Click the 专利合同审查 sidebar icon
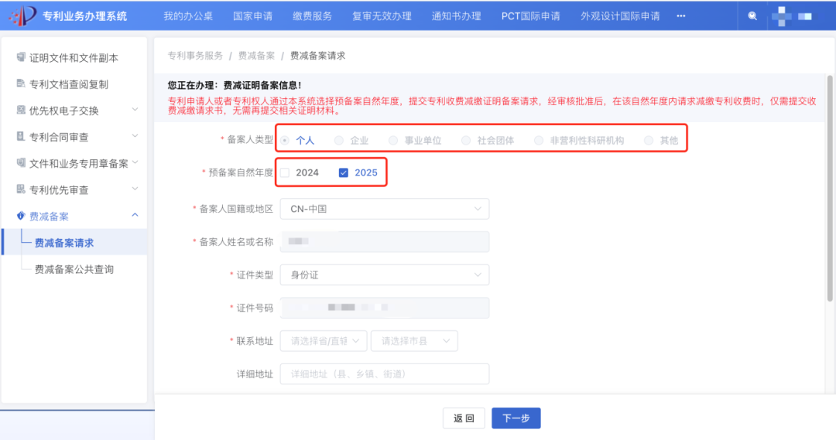 click(x=21, y=137)
